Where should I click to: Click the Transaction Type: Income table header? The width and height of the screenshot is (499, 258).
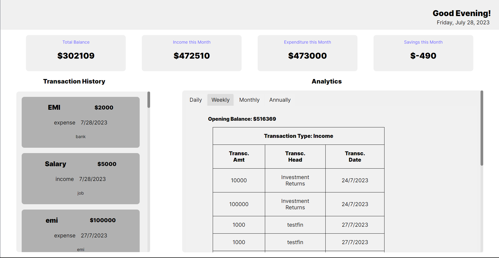coord(298,136)
